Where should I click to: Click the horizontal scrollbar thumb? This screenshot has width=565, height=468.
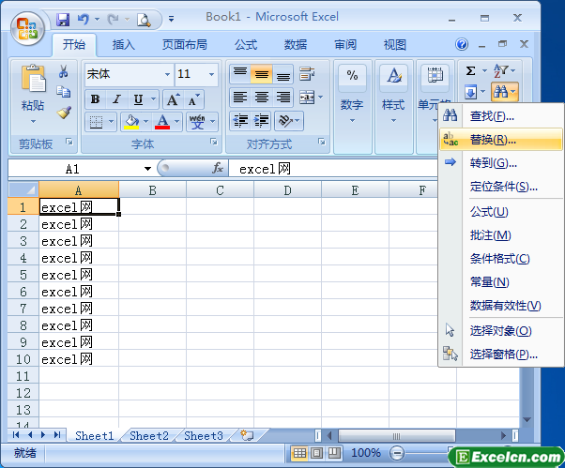pos(396,436)
